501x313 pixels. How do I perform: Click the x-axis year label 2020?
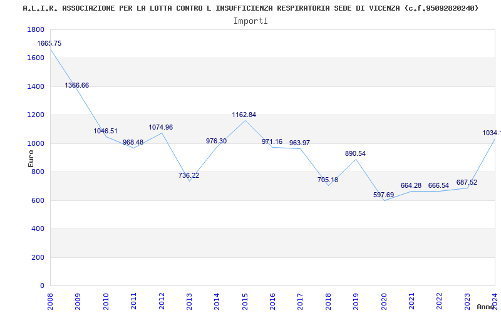384,301
